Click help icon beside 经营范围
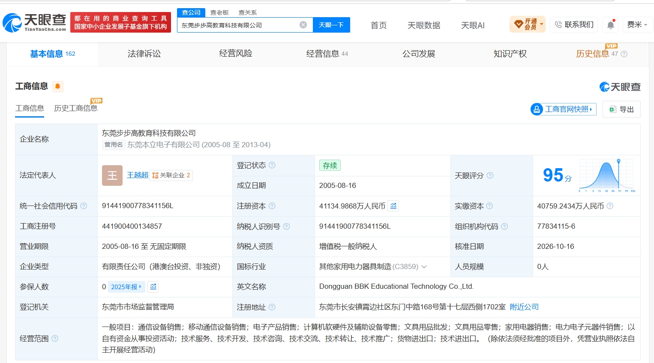Image resolution: width=654 pixels, height=363 pixels. pos(55,339)
